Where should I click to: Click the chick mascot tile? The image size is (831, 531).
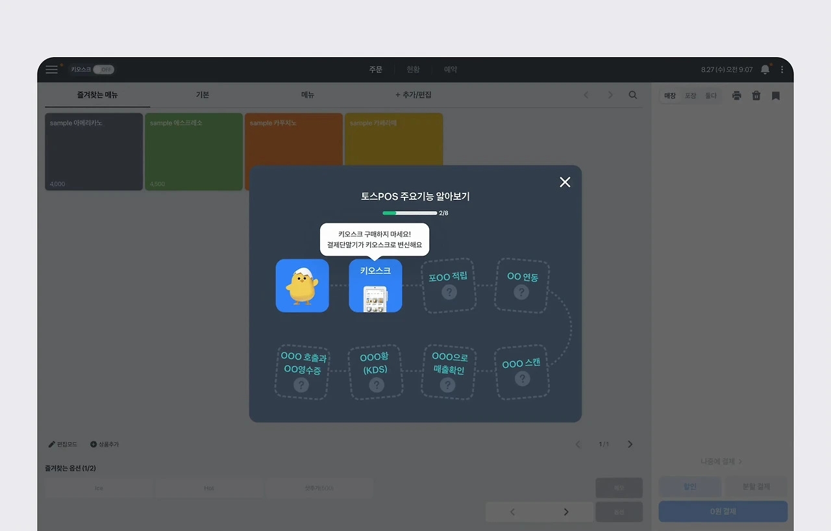pyautogui.click(x=303, y=286)
